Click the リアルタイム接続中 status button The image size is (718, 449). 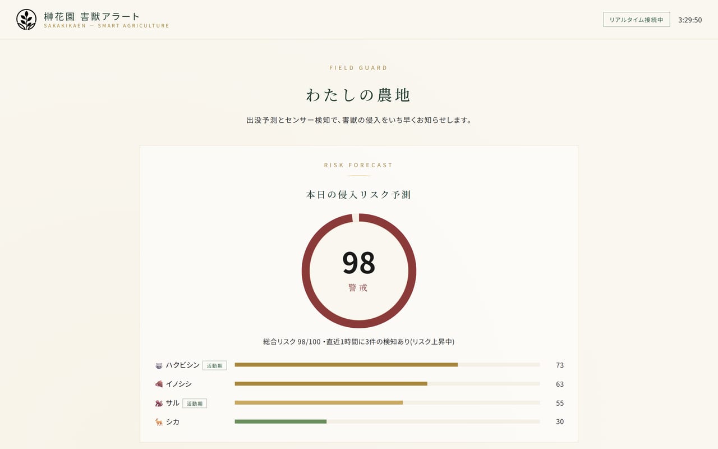click(x=637, y=20)
